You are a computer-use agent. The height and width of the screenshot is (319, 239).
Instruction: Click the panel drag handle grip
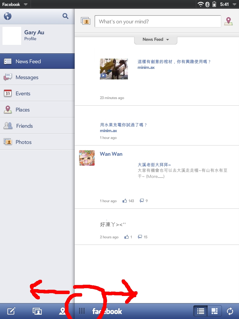(82, 311)
